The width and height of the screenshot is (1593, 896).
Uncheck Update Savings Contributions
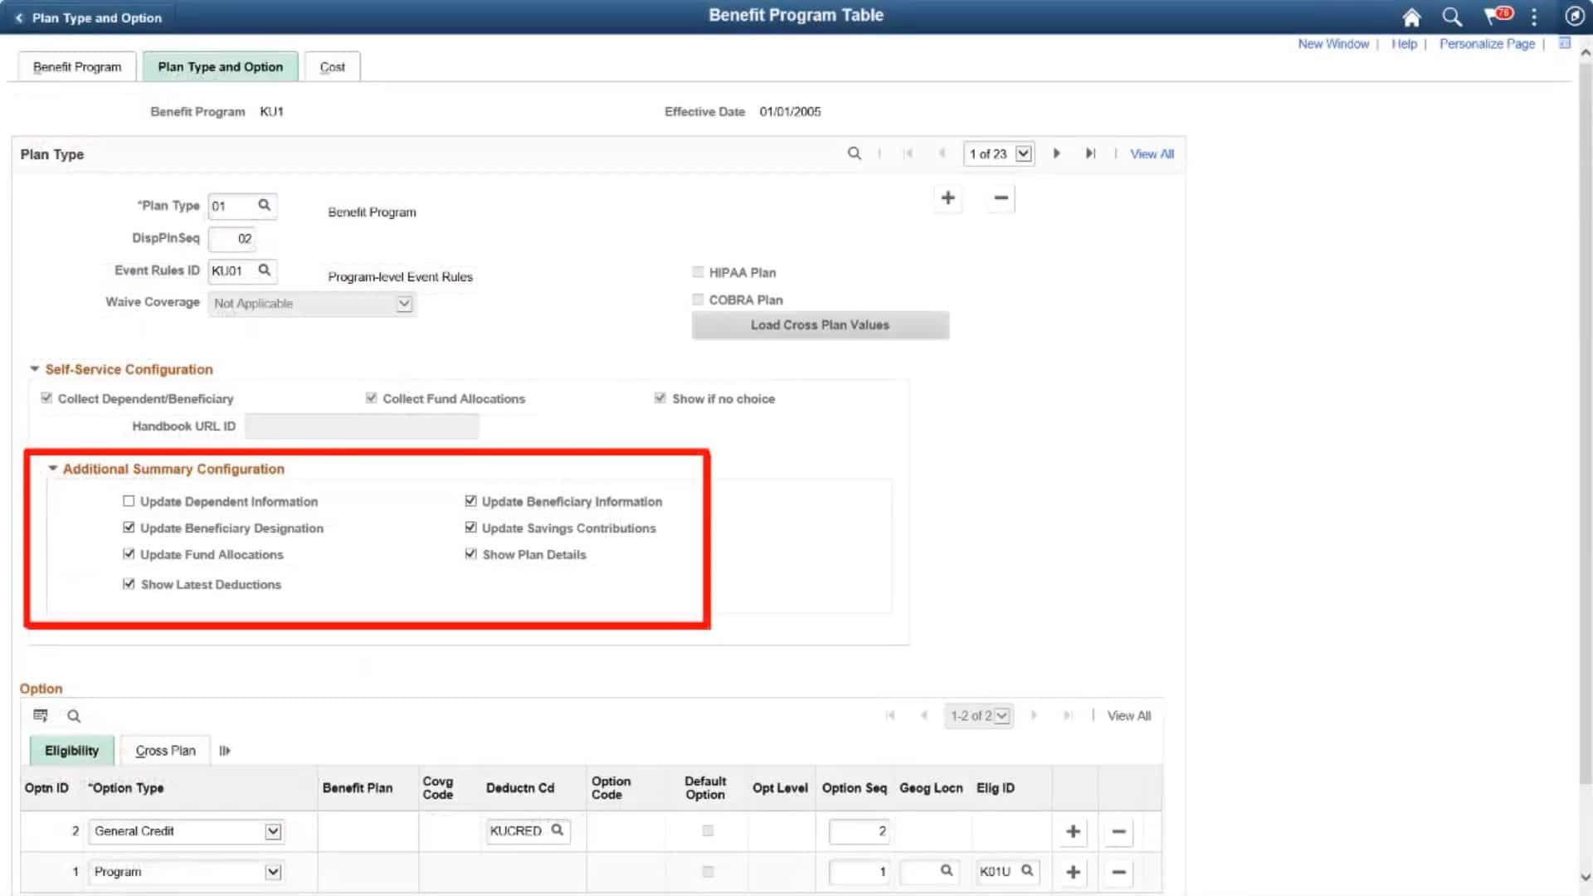pos(471,527)
